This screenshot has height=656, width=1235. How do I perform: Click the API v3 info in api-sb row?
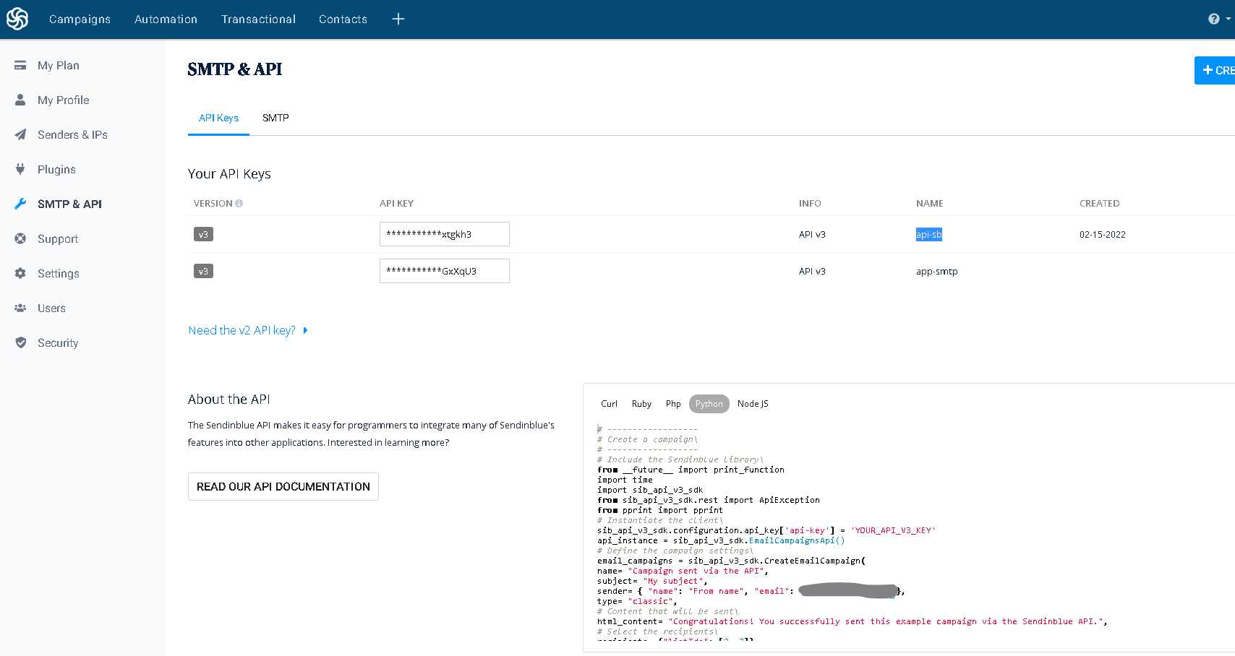812,234
